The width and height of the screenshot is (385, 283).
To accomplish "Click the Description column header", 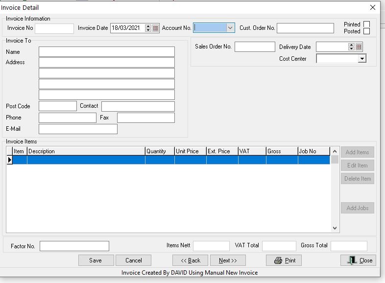I will click(86, 151).
